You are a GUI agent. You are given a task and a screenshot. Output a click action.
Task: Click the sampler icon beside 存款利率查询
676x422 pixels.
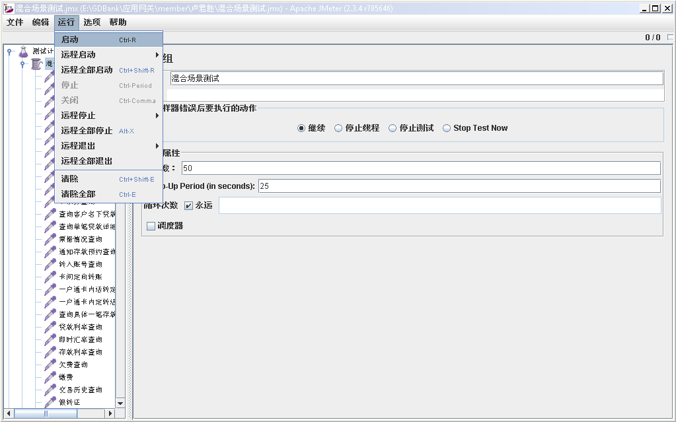point(50,352)
